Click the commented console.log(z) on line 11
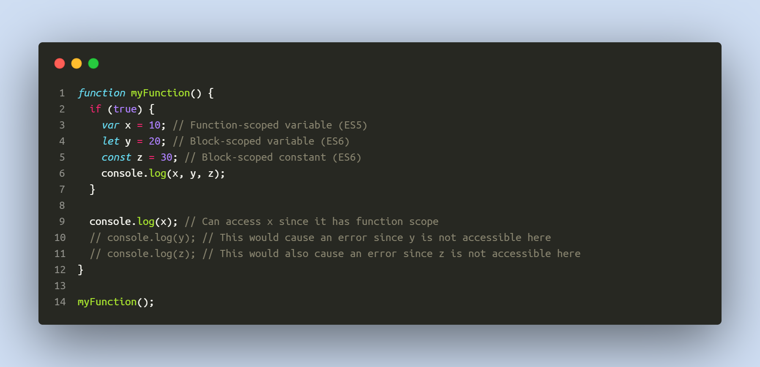Image resolution: width=760 pixels, height=367 pixels. click(142, 254)
